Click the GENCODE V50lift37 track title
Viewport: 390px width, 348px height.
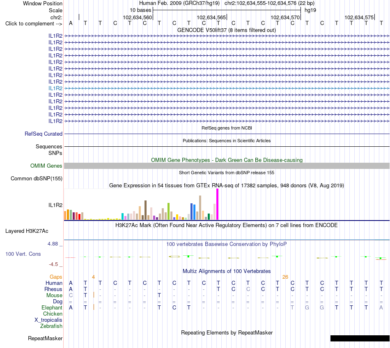[226, 30]
